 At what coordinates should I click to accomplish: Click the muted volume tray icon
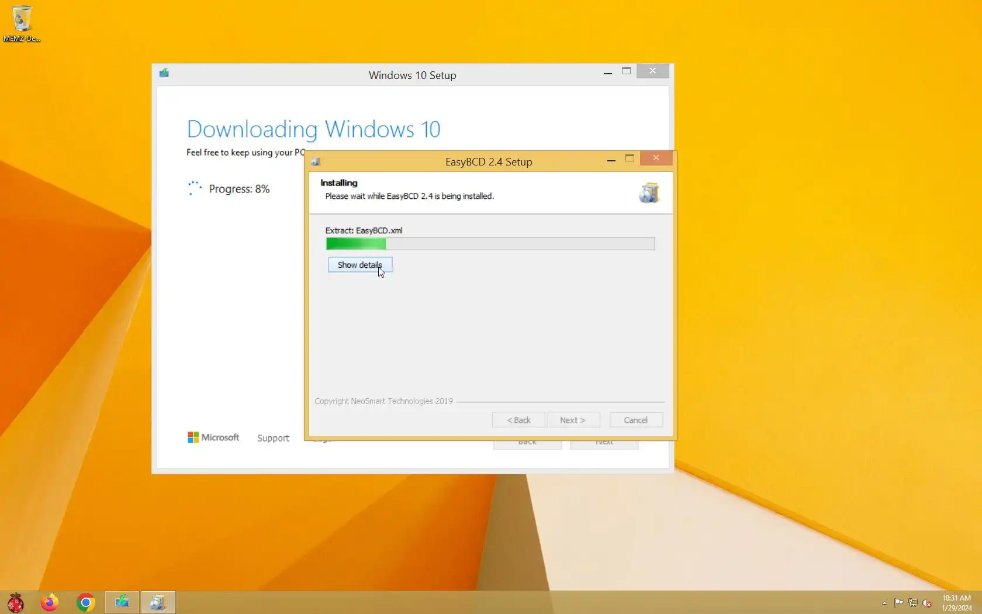(x=927, y=603)
